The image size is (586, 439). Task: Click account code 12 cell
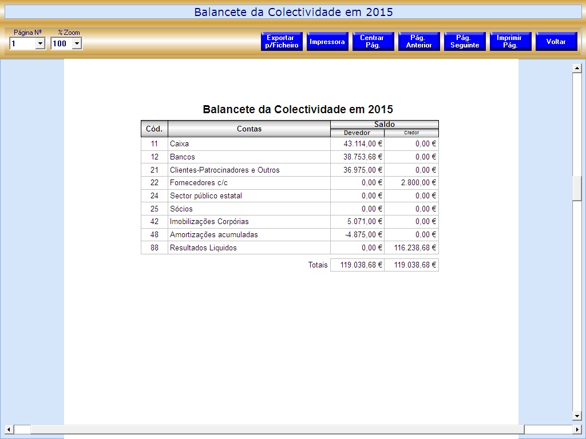pyautogui.click(x=155, y=157)
